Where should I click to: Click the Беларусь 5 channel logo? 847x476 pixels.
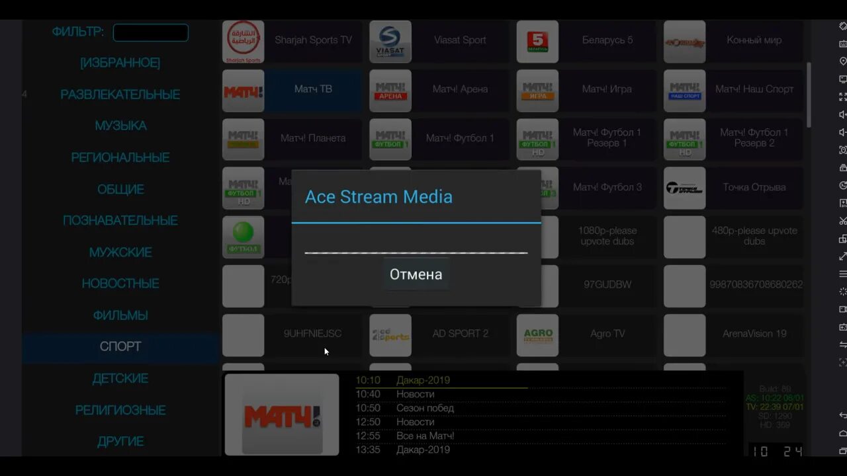point(537,40)
